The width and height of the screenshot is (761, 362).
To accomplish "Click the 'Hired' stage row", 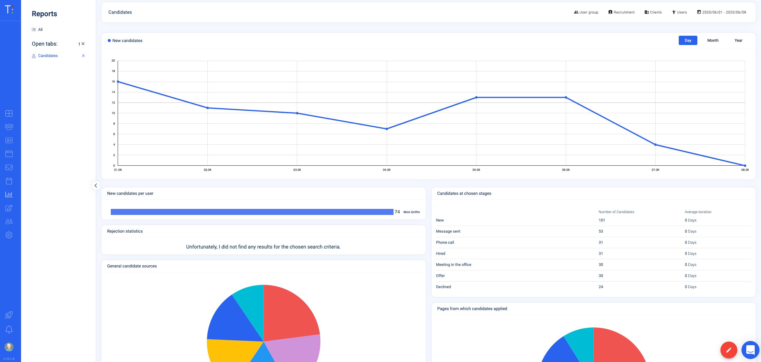I will point(593,254).
